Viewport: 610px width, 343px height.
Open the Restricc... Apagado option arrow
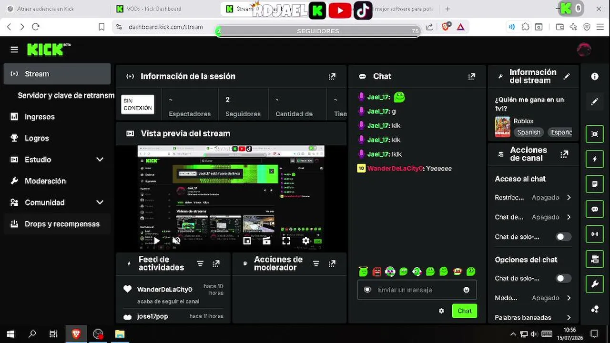[x=569, y=197]
